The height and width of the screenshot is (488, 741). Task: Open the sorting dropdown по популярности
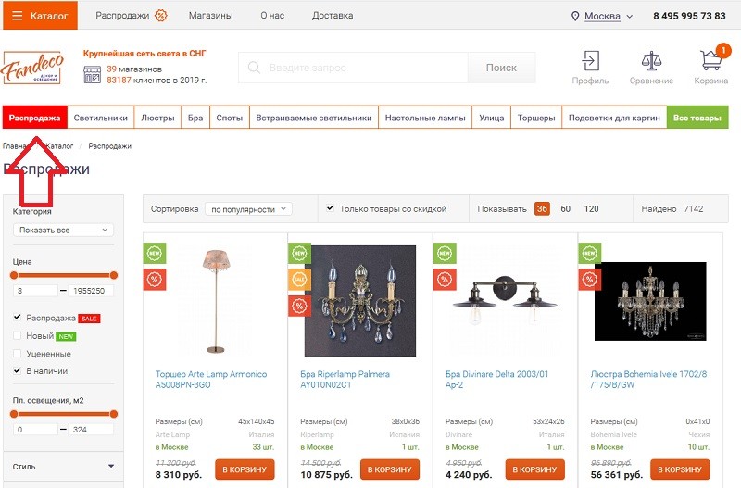[248, 208]
